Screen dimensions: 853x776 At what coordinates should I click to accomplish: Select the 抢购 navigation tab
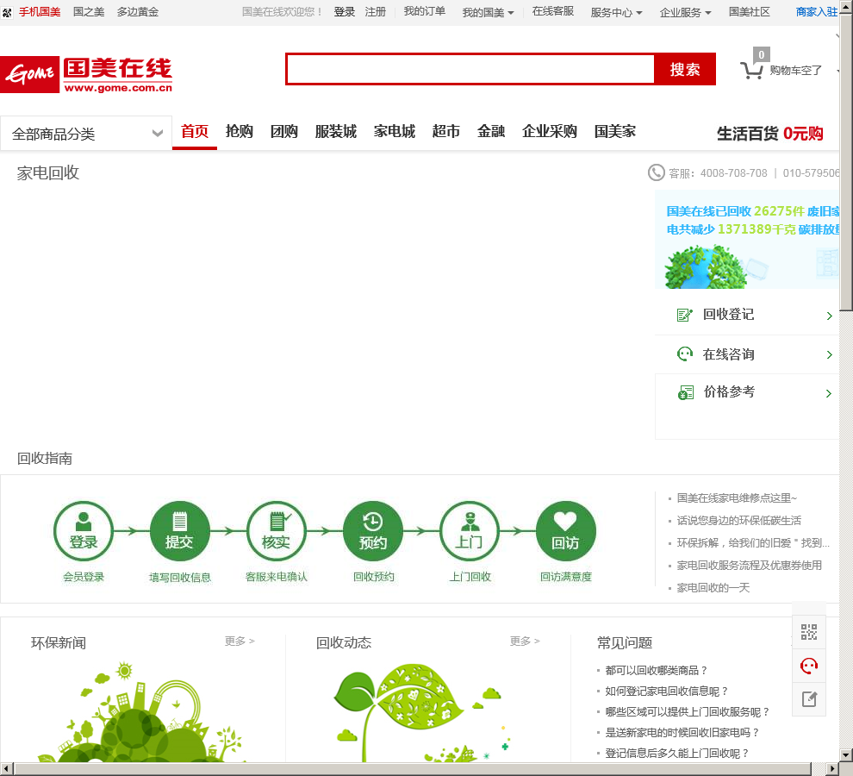[x=240, y=132]
